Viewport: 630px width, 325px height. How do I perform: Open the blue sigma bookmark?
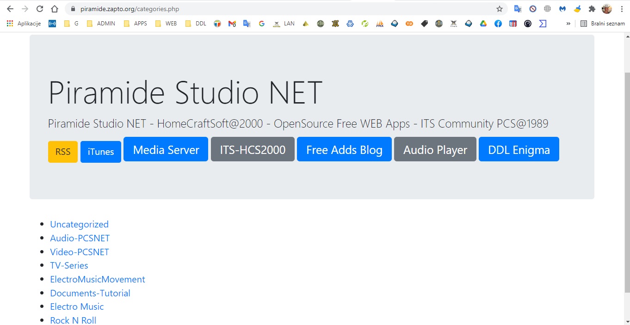[543, 24]
